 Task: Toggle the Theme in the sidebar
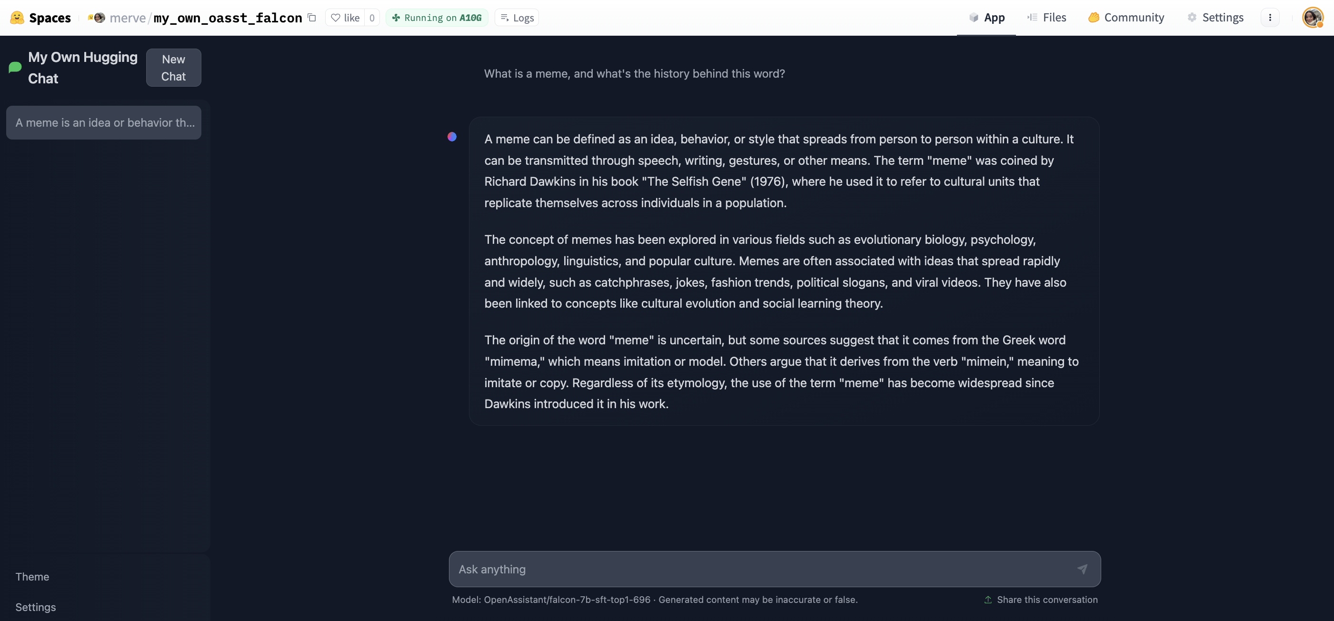point(32,576)
